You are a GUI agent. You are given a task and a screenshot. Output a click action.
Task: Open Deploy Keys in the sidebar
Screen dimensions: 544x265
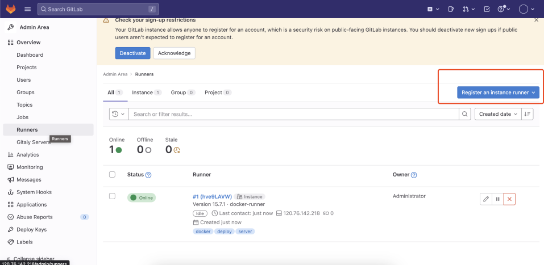pos(48,229)
